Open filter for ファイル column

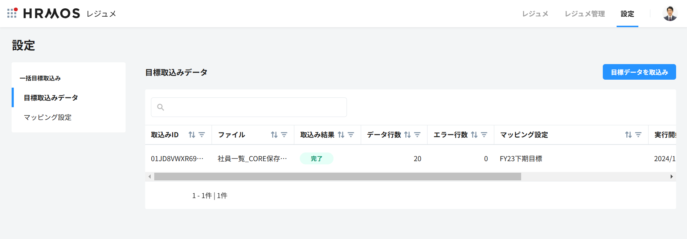[x=284, y=135]
